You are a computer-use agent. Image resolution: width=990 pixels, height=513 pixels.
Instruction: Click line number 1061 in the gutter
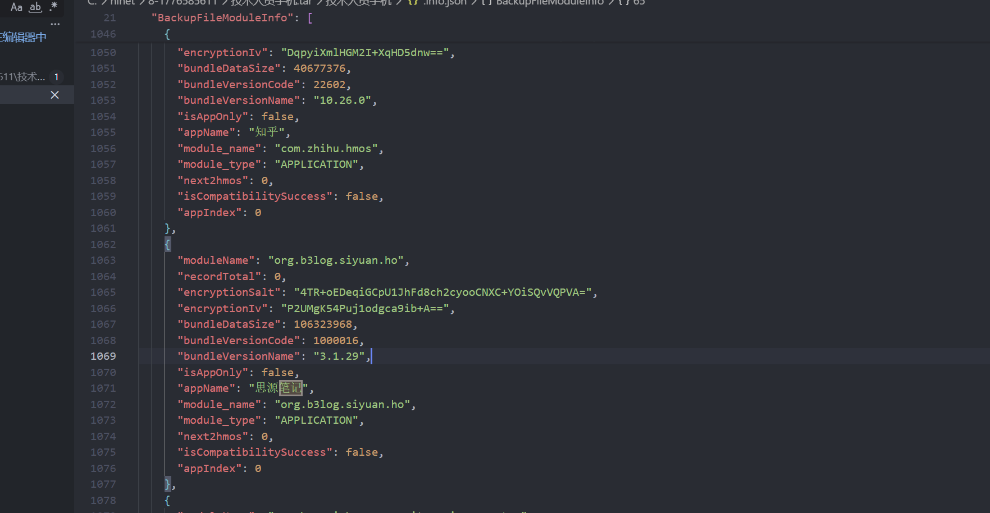click(x=103, y=228)
